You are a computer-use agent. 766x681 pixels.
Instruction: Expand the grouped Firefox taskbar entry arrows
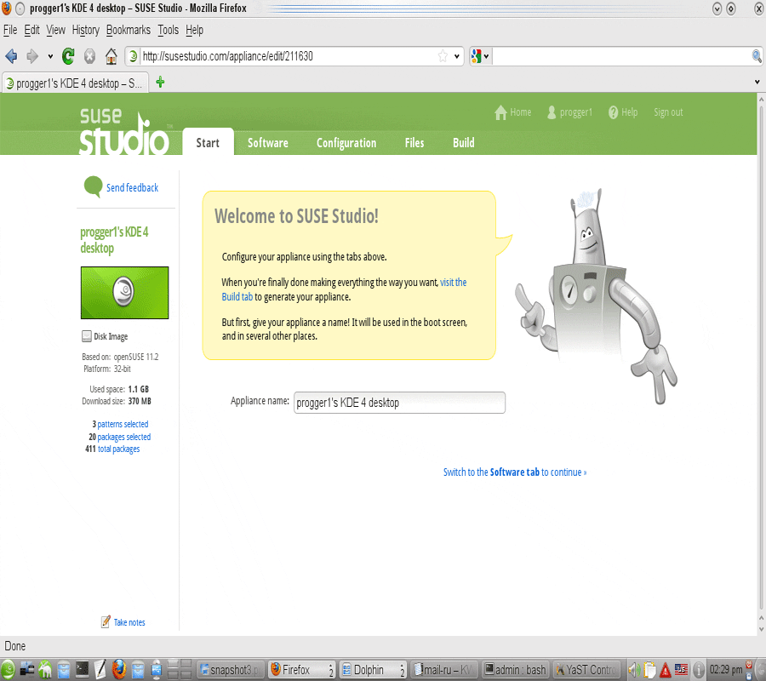[331, 670]
